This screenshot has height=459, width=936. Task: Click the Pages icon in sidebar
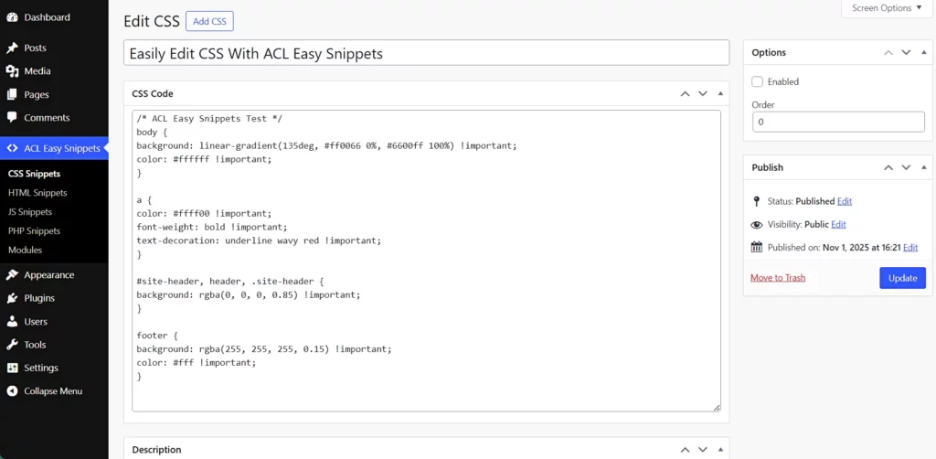pyautogui.click(x=12, y=94)
